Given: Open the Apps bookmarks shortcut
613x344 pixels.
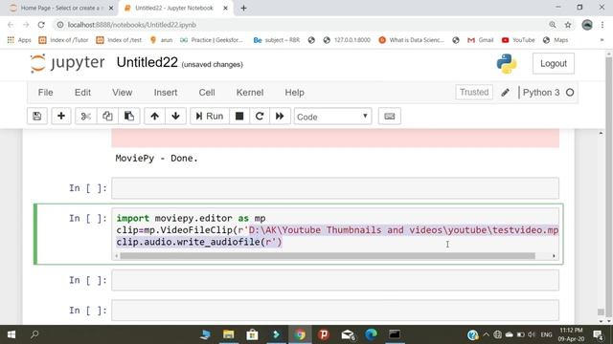Looking at the screenshot, I should click(x=19, y=40).
